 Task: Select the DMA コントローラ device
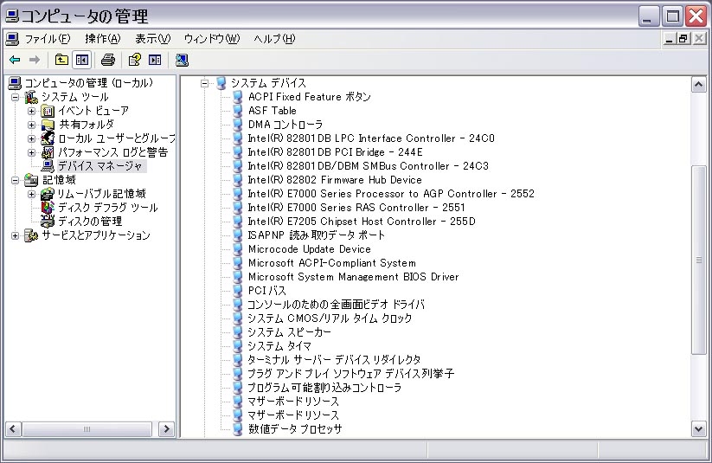(x=285, y=125)
